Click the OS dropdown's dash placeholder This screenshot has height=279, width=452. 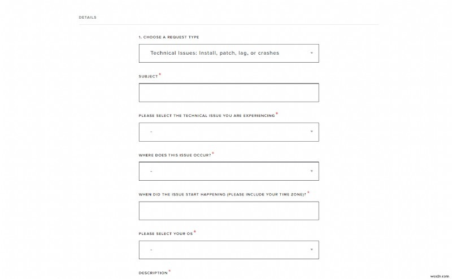point(151,250)
